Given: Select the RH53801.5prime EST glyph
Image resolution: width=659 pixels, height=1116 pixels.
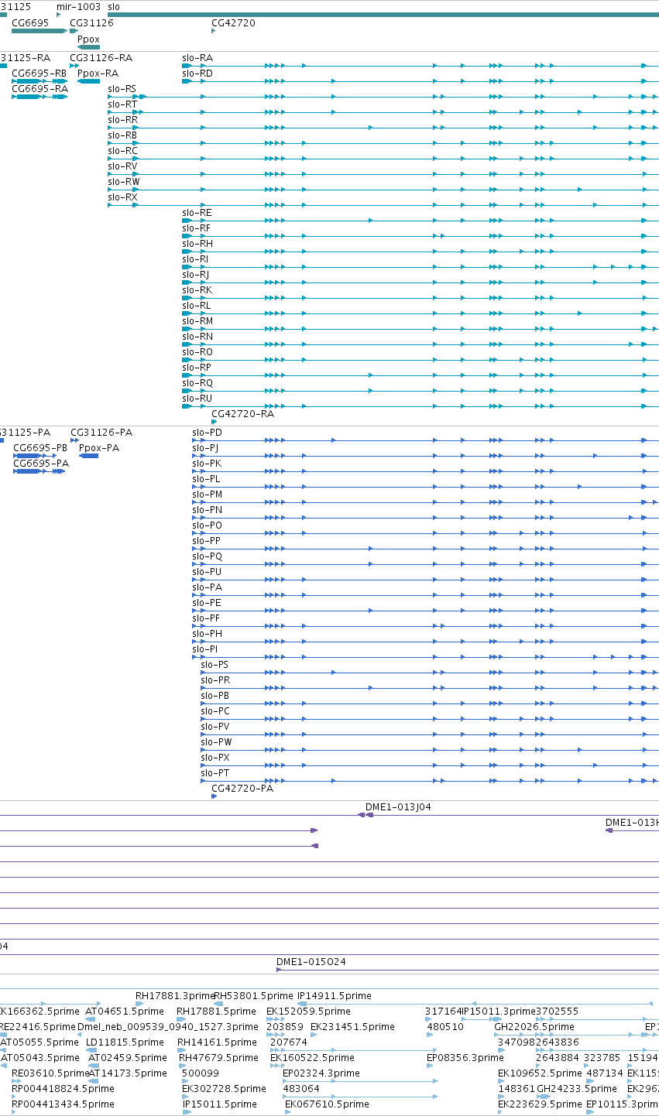Looking at the screenshot, I should pos(218,1004).
